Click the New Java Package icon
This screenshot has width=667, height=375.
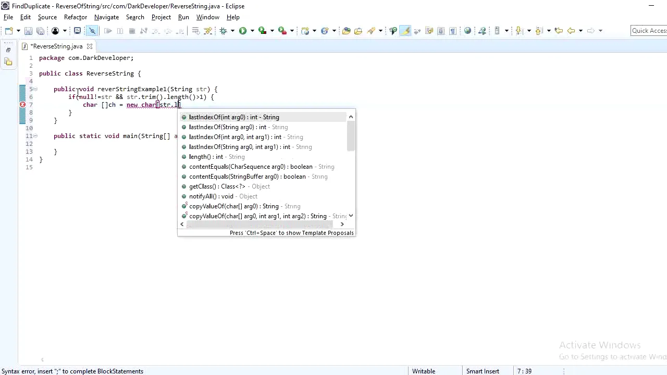coord(305,31)
